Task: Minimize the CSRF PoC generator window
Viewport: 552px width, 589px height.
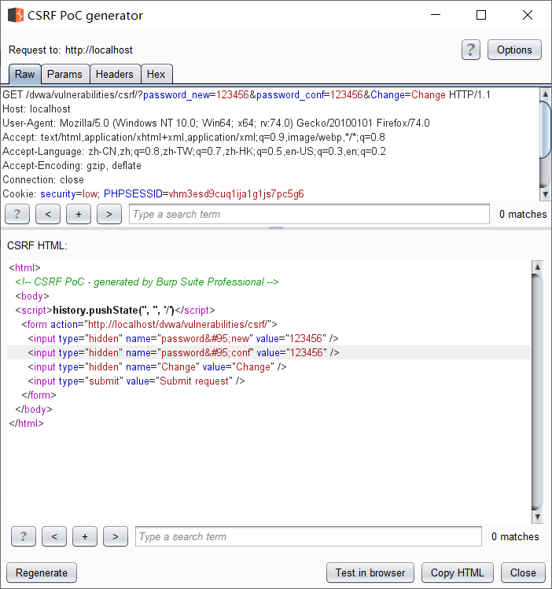Action: [x=436, y=15]
